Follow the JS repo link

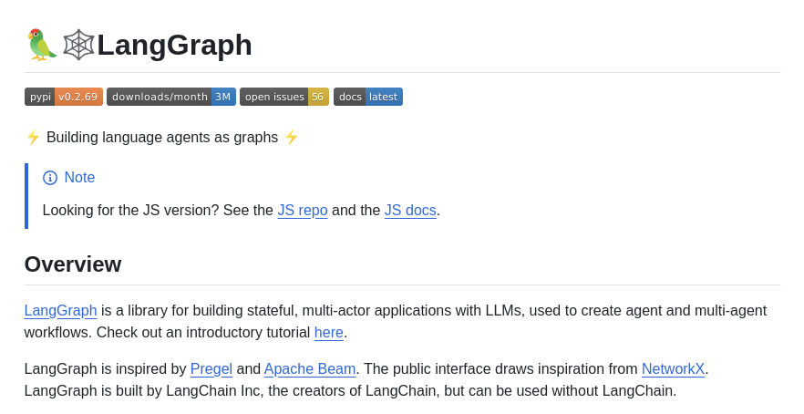click(302, 211)
